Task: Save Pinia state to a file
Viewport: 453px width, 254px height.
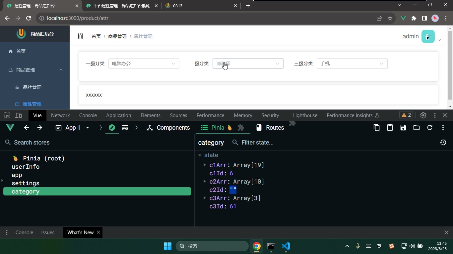Action: (403, 128)
